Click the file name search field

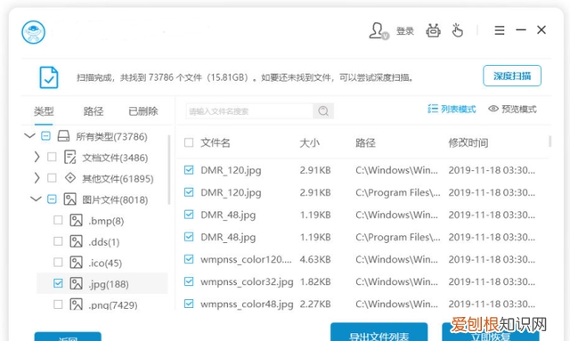click(249, 111)
